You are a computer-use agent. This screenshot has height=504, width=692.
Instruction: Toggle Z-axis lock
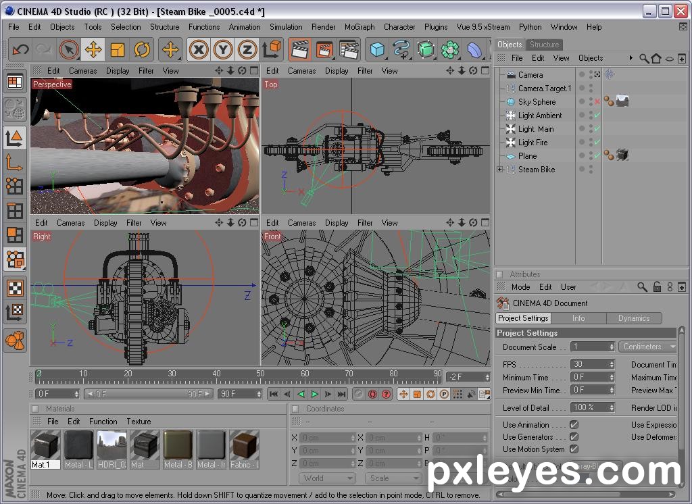[x=247, y=49]
